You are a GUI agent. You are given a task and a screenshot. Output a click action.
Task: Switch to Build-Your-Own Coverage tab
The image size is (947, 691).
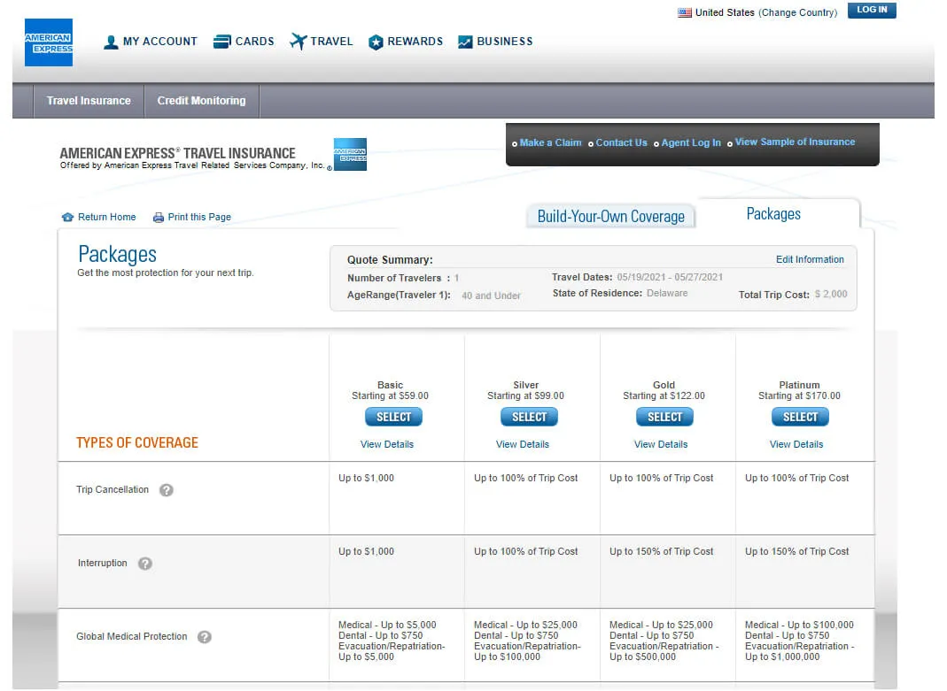[610, 217]
